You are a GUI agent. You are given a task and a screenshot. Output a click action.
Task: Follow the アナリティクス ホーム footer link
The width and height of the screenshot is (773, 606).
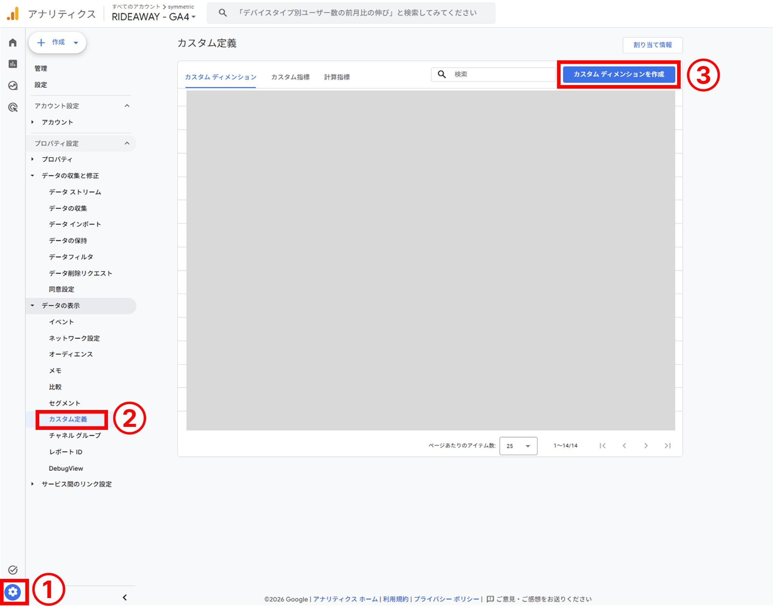(345, 599)
